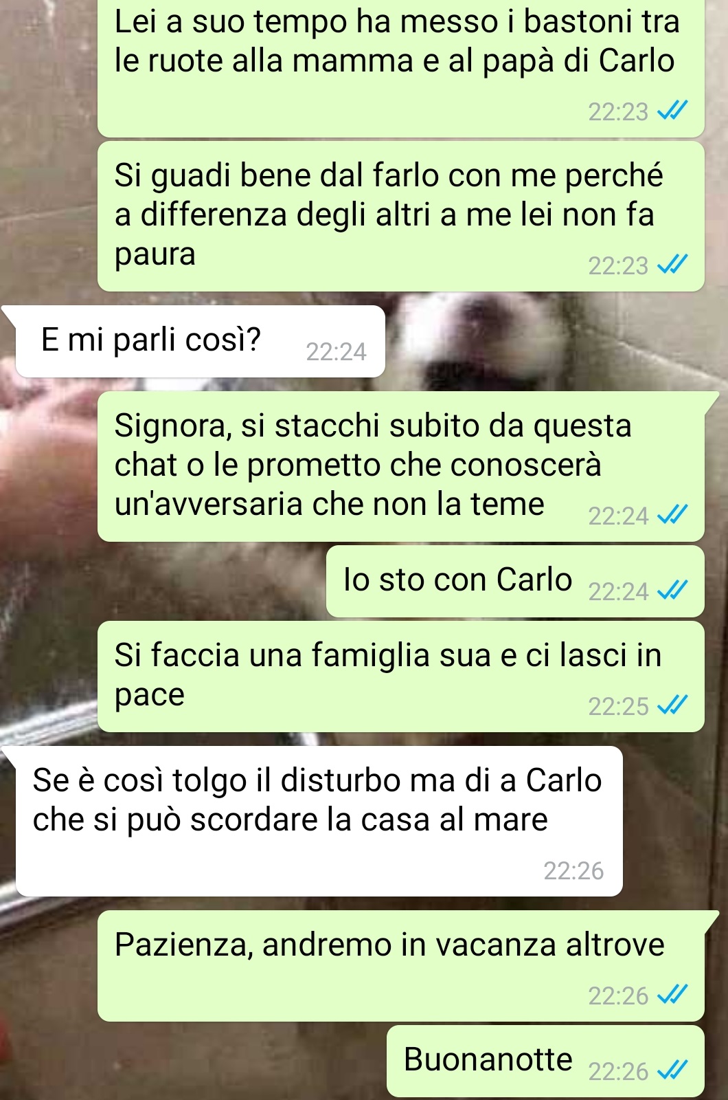Tap the double-check ticks on 'Io sto con Carlo'
This screenshot has width=728, height=1100.
pos(672,591)
